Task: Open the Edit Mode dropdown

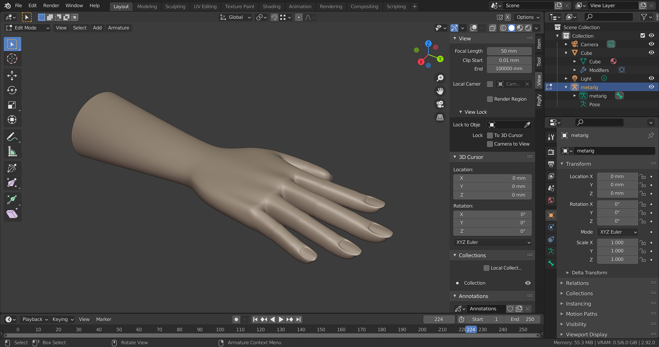Action: tap(27, 28)
